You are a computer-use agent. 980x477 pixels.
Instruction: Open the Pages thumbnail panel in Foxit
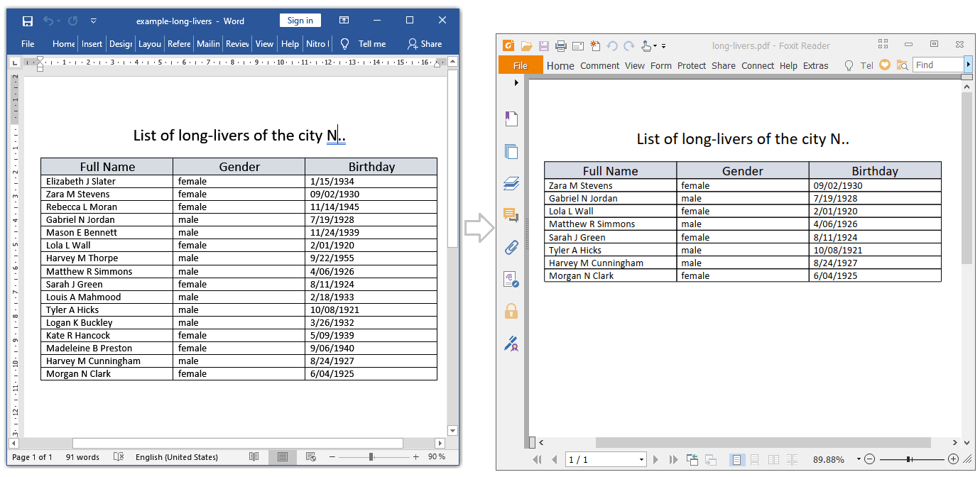(x=511, y=151)
